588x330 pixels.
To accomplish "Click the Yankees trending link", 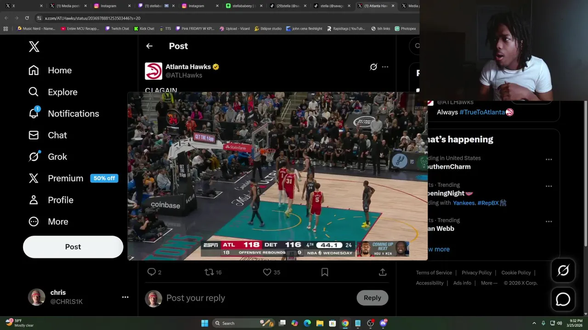I will click(x=464, y=203).
